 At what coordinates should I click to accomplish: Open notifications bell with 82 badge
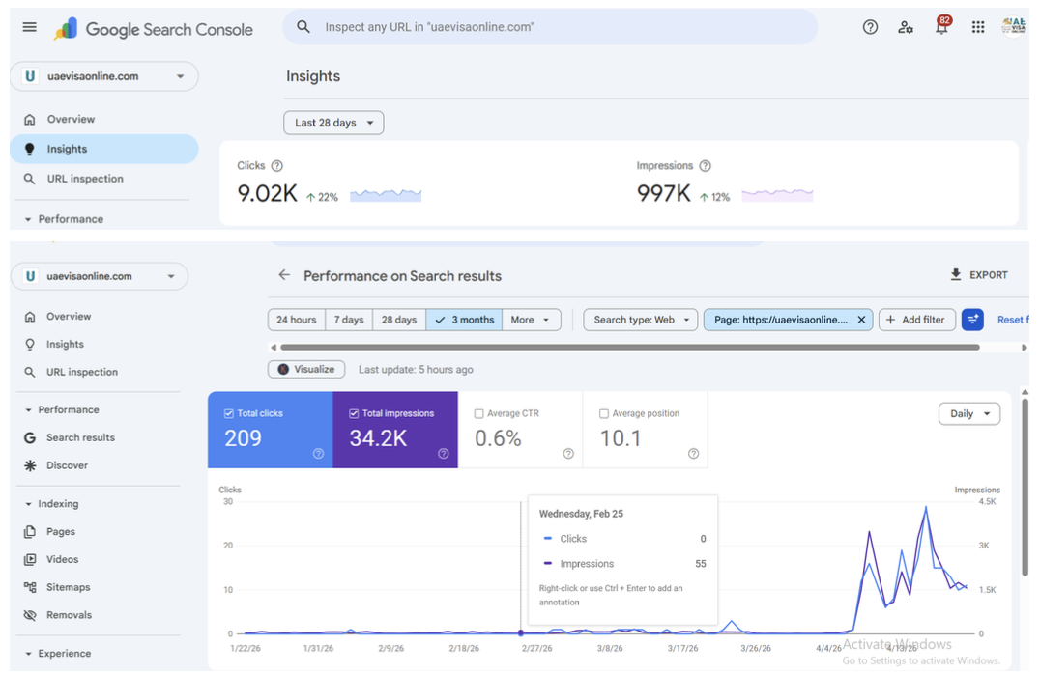941,26
